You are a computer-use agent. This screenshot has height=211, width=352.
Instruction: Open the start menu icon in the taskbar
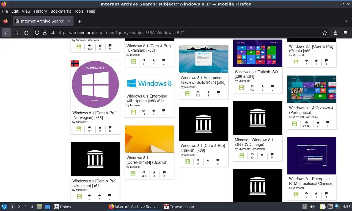point(4,207)
